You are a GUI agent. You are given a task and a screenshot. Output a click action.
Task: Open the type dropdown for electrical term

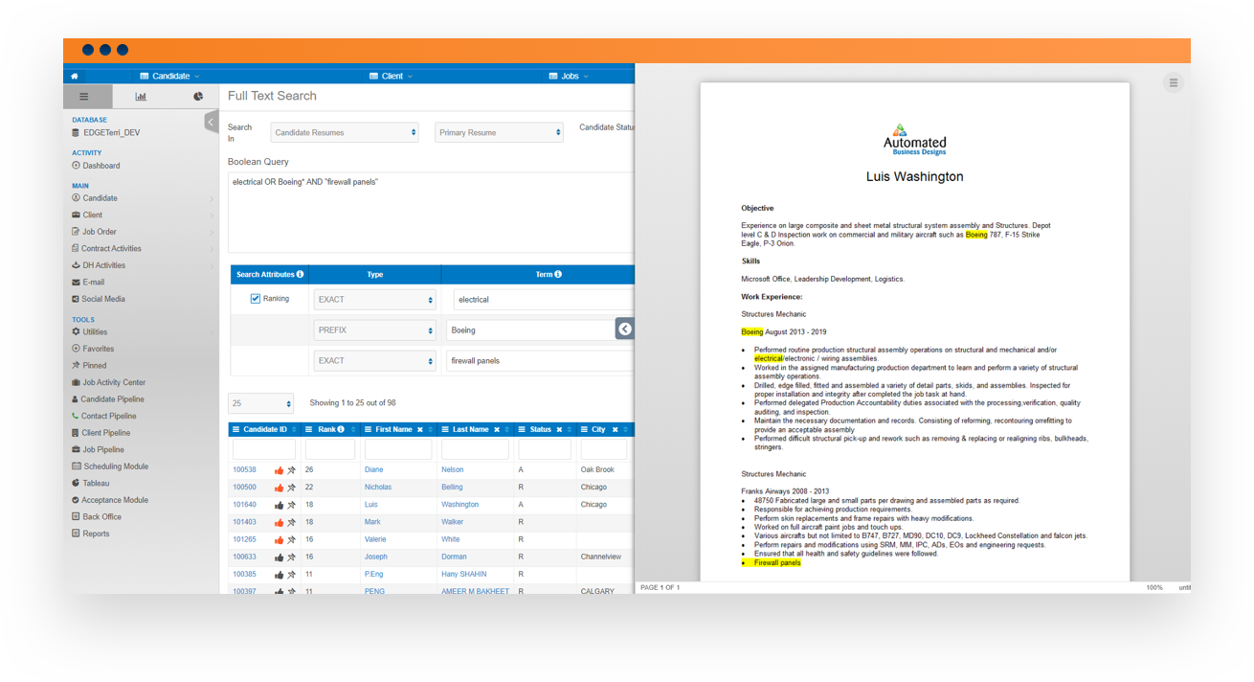click(x=374, y=300)
